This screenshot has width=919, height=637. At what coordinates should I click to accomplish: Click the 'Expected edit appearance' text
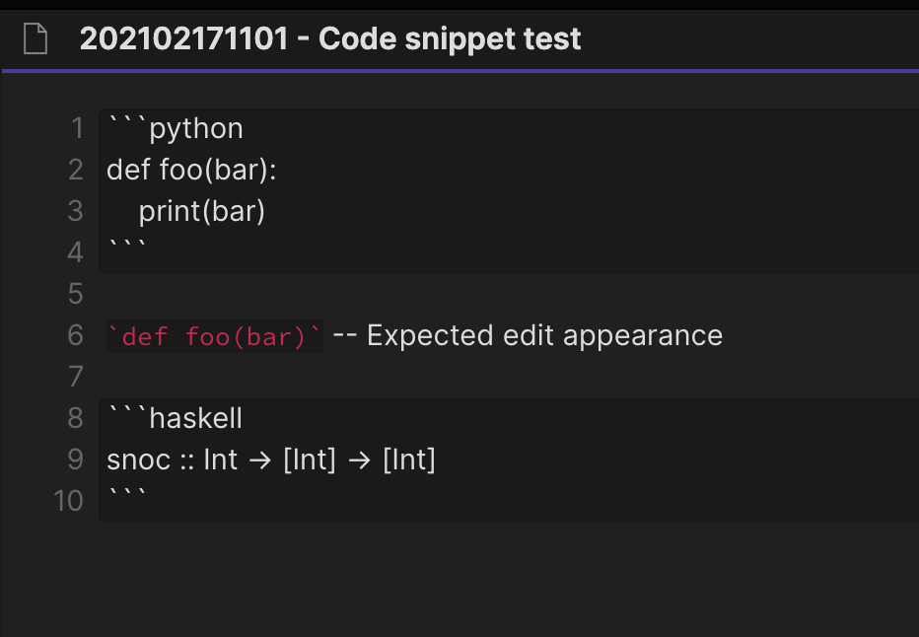544,335
